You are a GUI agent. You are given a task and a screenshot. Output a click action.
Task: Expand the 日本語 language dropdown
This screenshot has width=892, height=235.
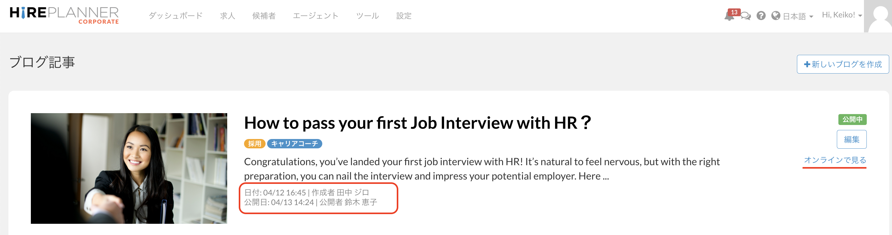(798, 16)
